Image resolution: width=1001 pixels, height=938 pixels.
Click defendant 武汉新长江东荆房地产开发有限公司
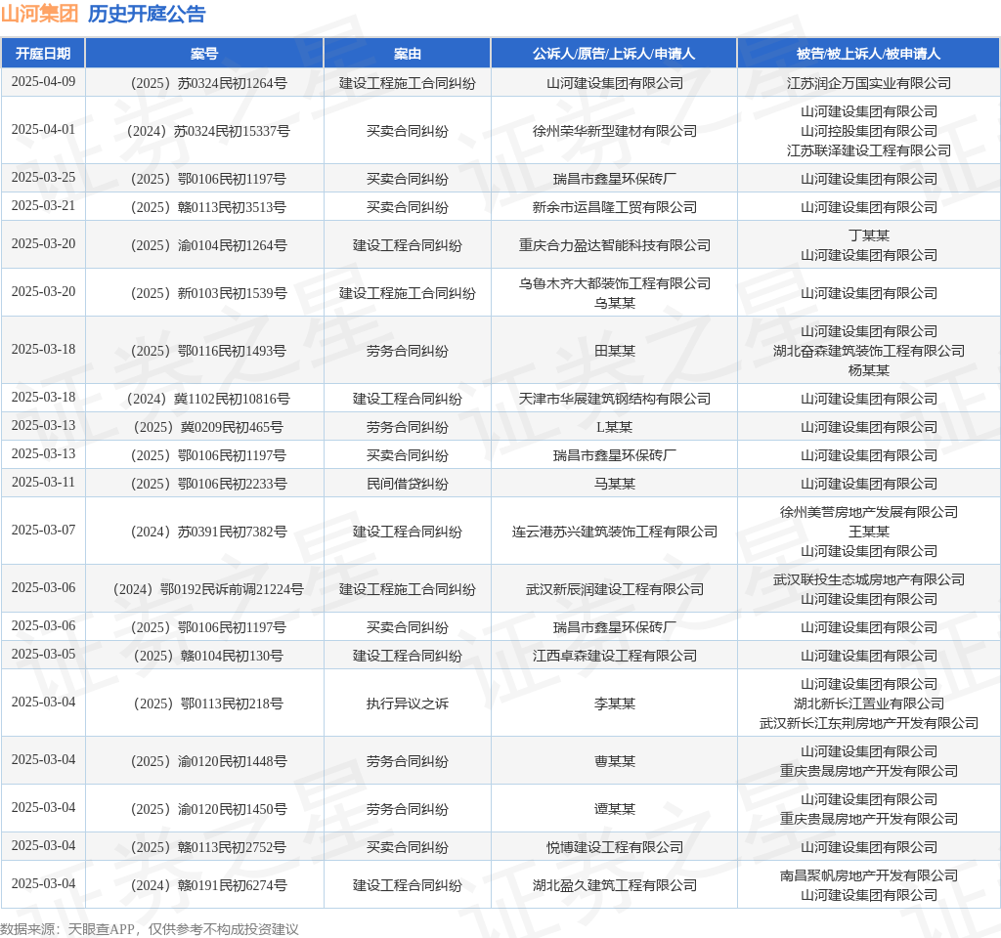pyautogui.click(x=869, y=724)
